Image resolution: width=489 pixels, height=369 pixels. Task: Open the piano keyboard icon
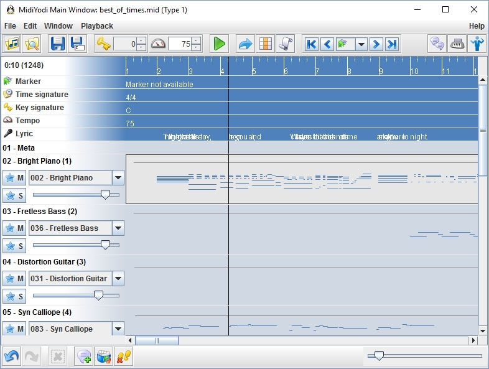pyautogui.click(x=457, y=44)
